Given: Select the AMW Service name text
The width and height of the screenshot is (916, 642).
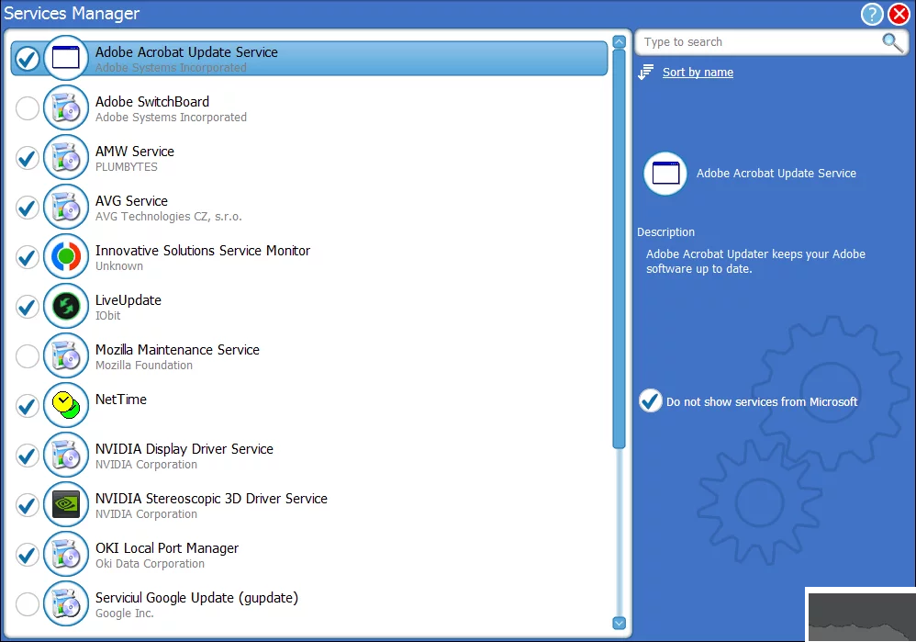Looking at the screenshot, I should (x=134, y=152).
